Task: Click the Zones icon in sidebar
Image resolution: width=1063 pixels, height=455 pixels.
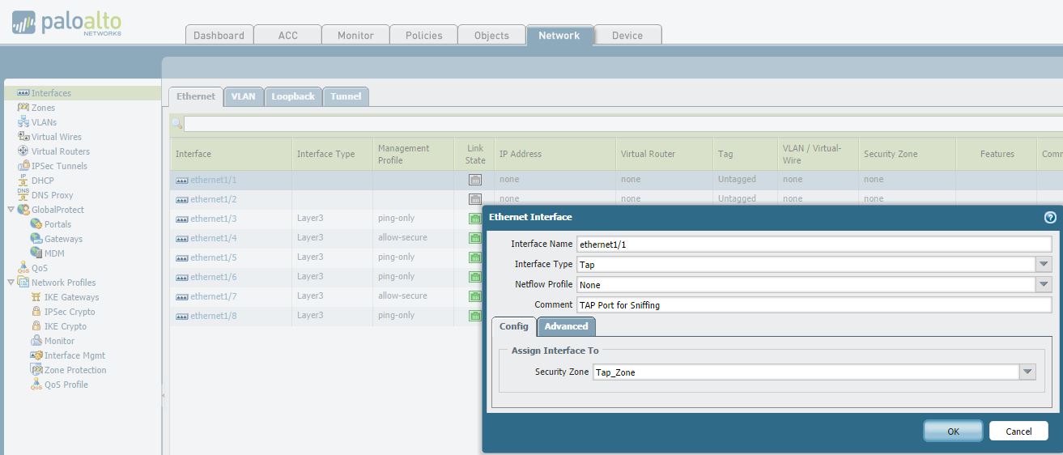Action: point(23,108)
